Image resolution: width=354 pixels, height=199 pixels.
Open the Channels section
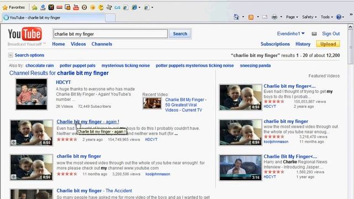pyautogui.click(x=102, y=44)
